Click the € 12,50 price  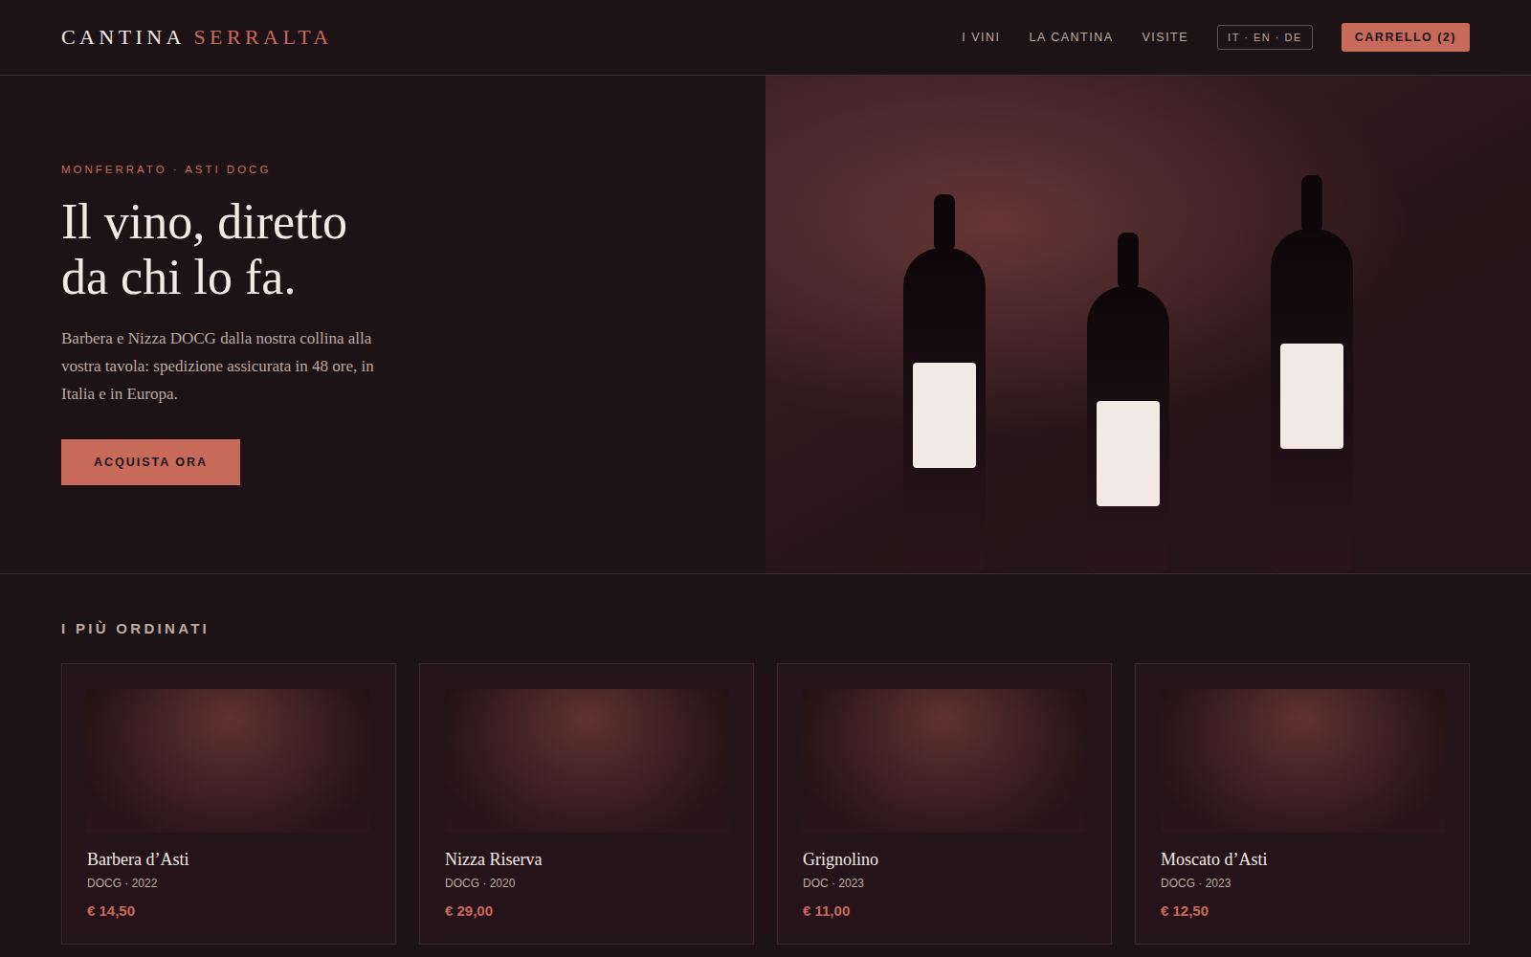(x=1185, y=911)
